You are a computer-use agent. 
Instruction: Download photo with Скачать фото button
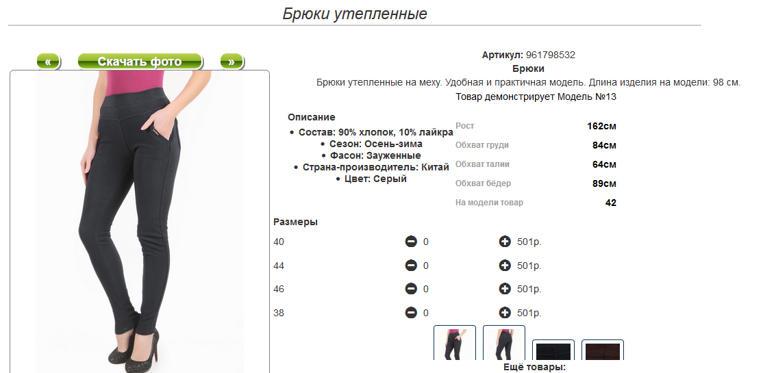point(140,62)
